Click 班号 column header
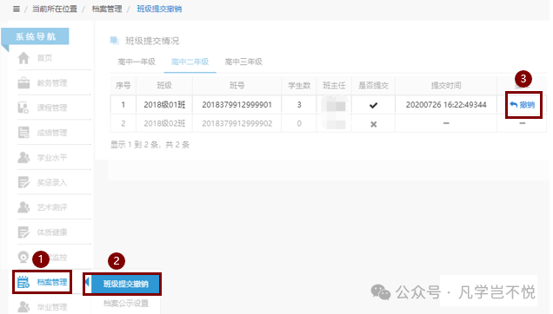The image size is (553, 314). [x=237, y=86]
